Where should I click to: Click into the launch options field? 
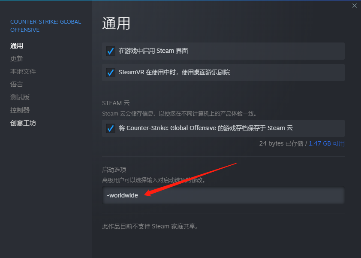[x=223, y=195]
